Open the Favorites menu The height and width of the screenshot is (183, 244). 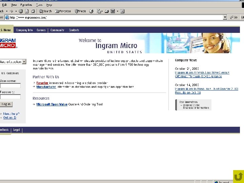tap(26, 5)
